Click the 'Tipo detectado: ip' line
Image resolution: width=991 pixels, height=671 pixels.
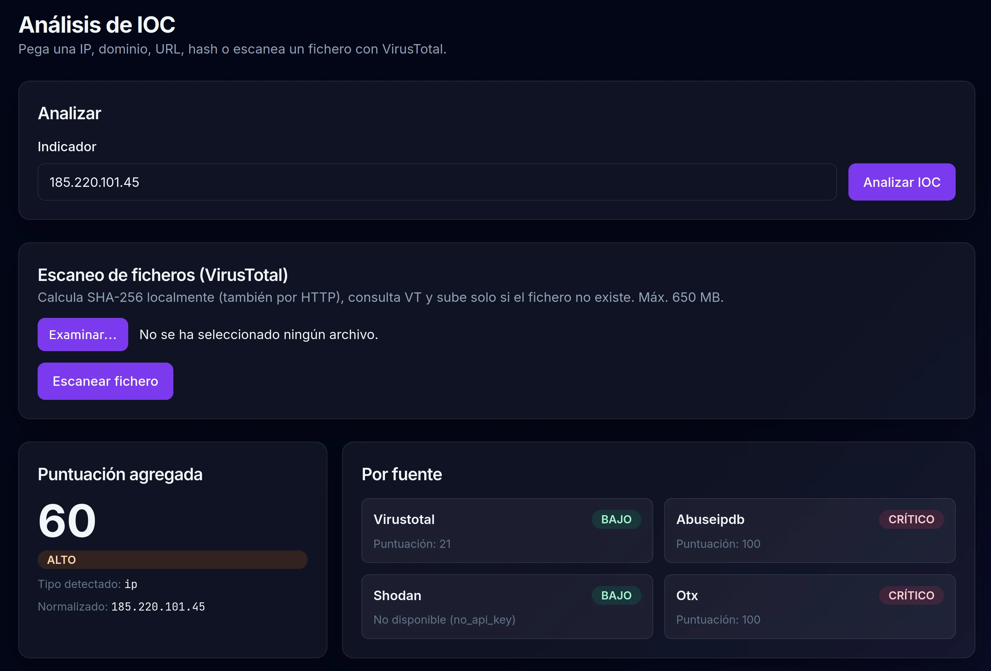pos(87,584)
